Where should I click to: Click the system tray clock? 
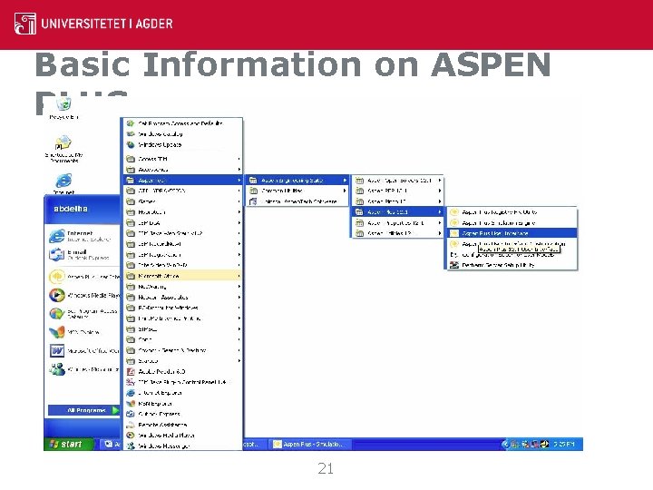[x=564, y=444]
